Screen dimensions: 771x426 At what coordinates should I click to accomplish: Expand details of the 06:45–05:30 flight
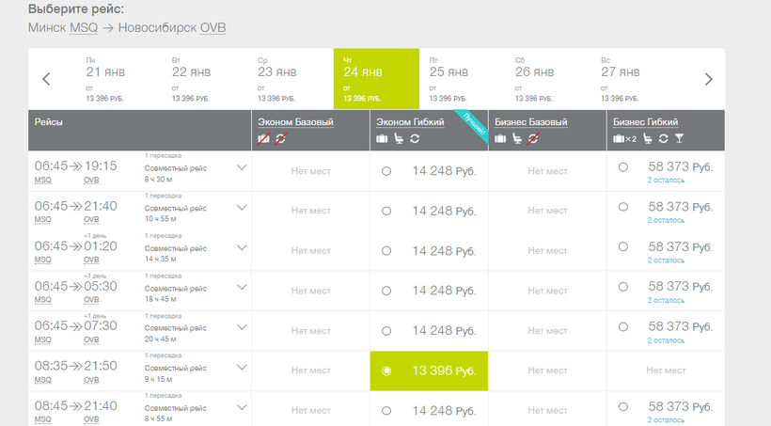[242, 288]
